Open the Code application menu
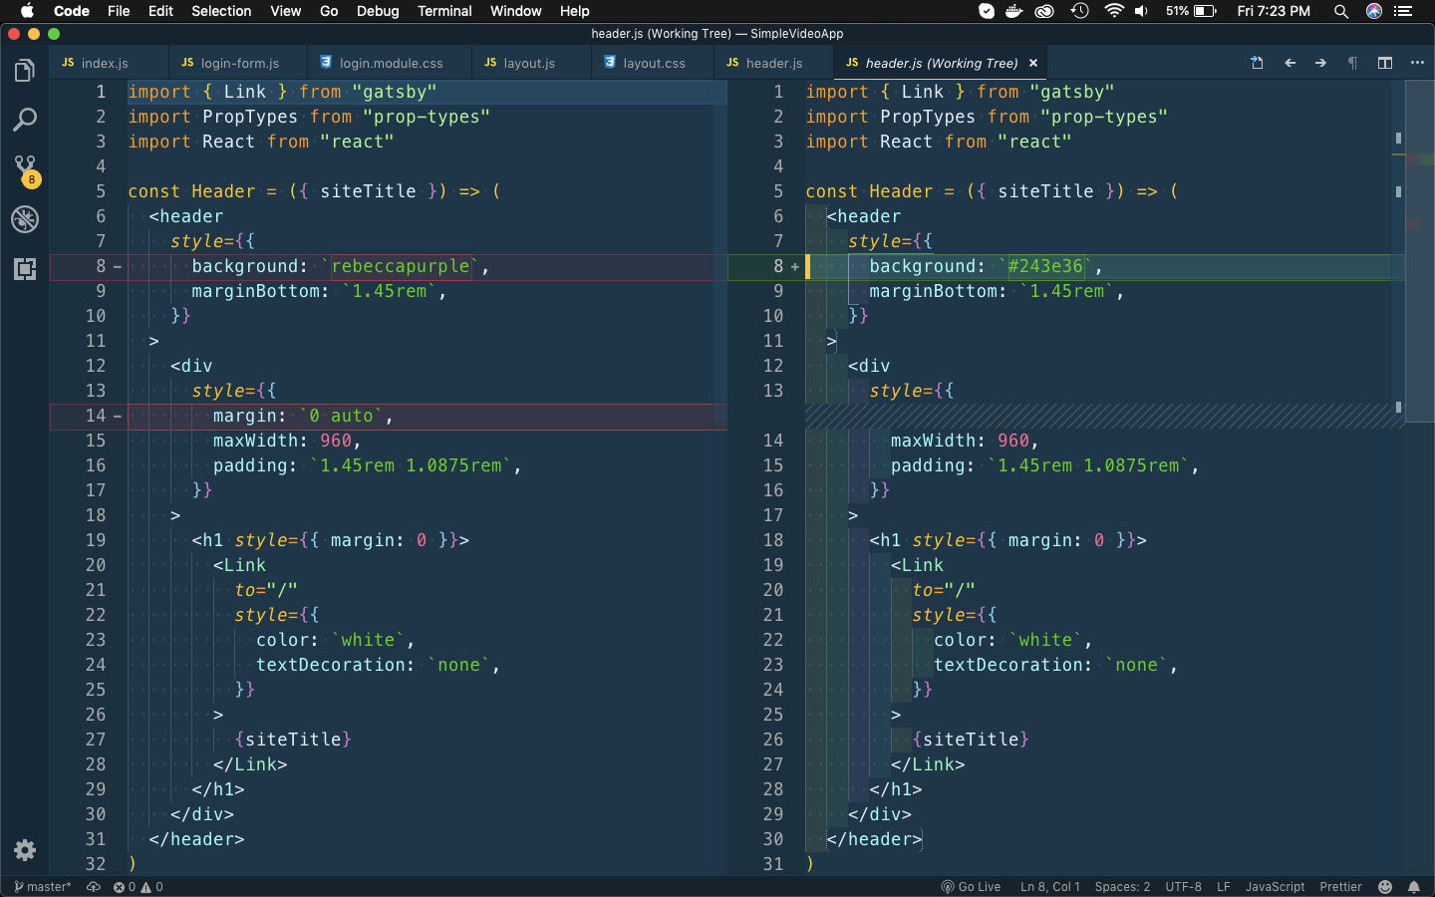 (x=72, y=11)
